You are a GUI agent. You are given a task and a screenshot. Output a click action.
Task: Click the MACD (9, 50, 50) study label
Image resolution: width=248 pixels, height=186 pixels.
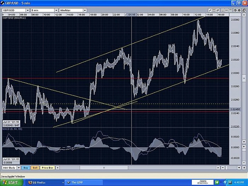click(12, 129)
